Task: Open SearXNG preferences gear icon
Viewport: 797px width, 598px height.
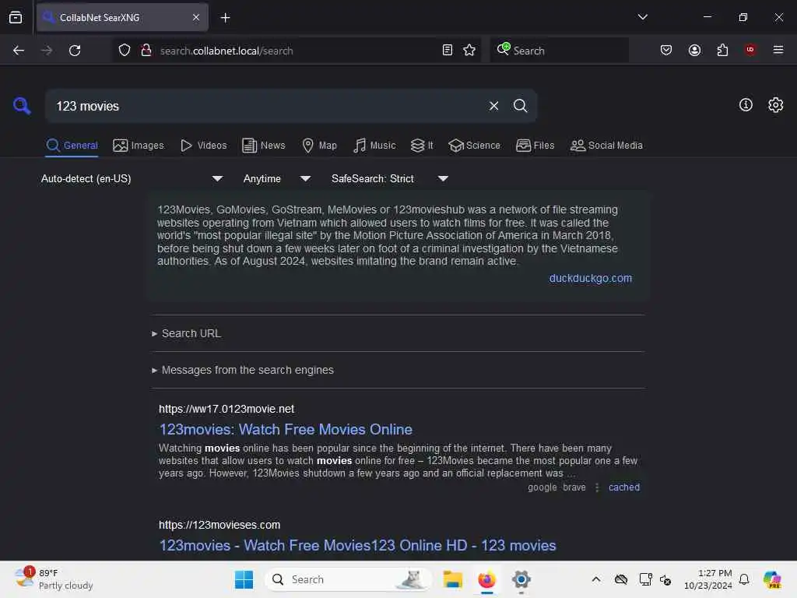Action: (776, 105)
